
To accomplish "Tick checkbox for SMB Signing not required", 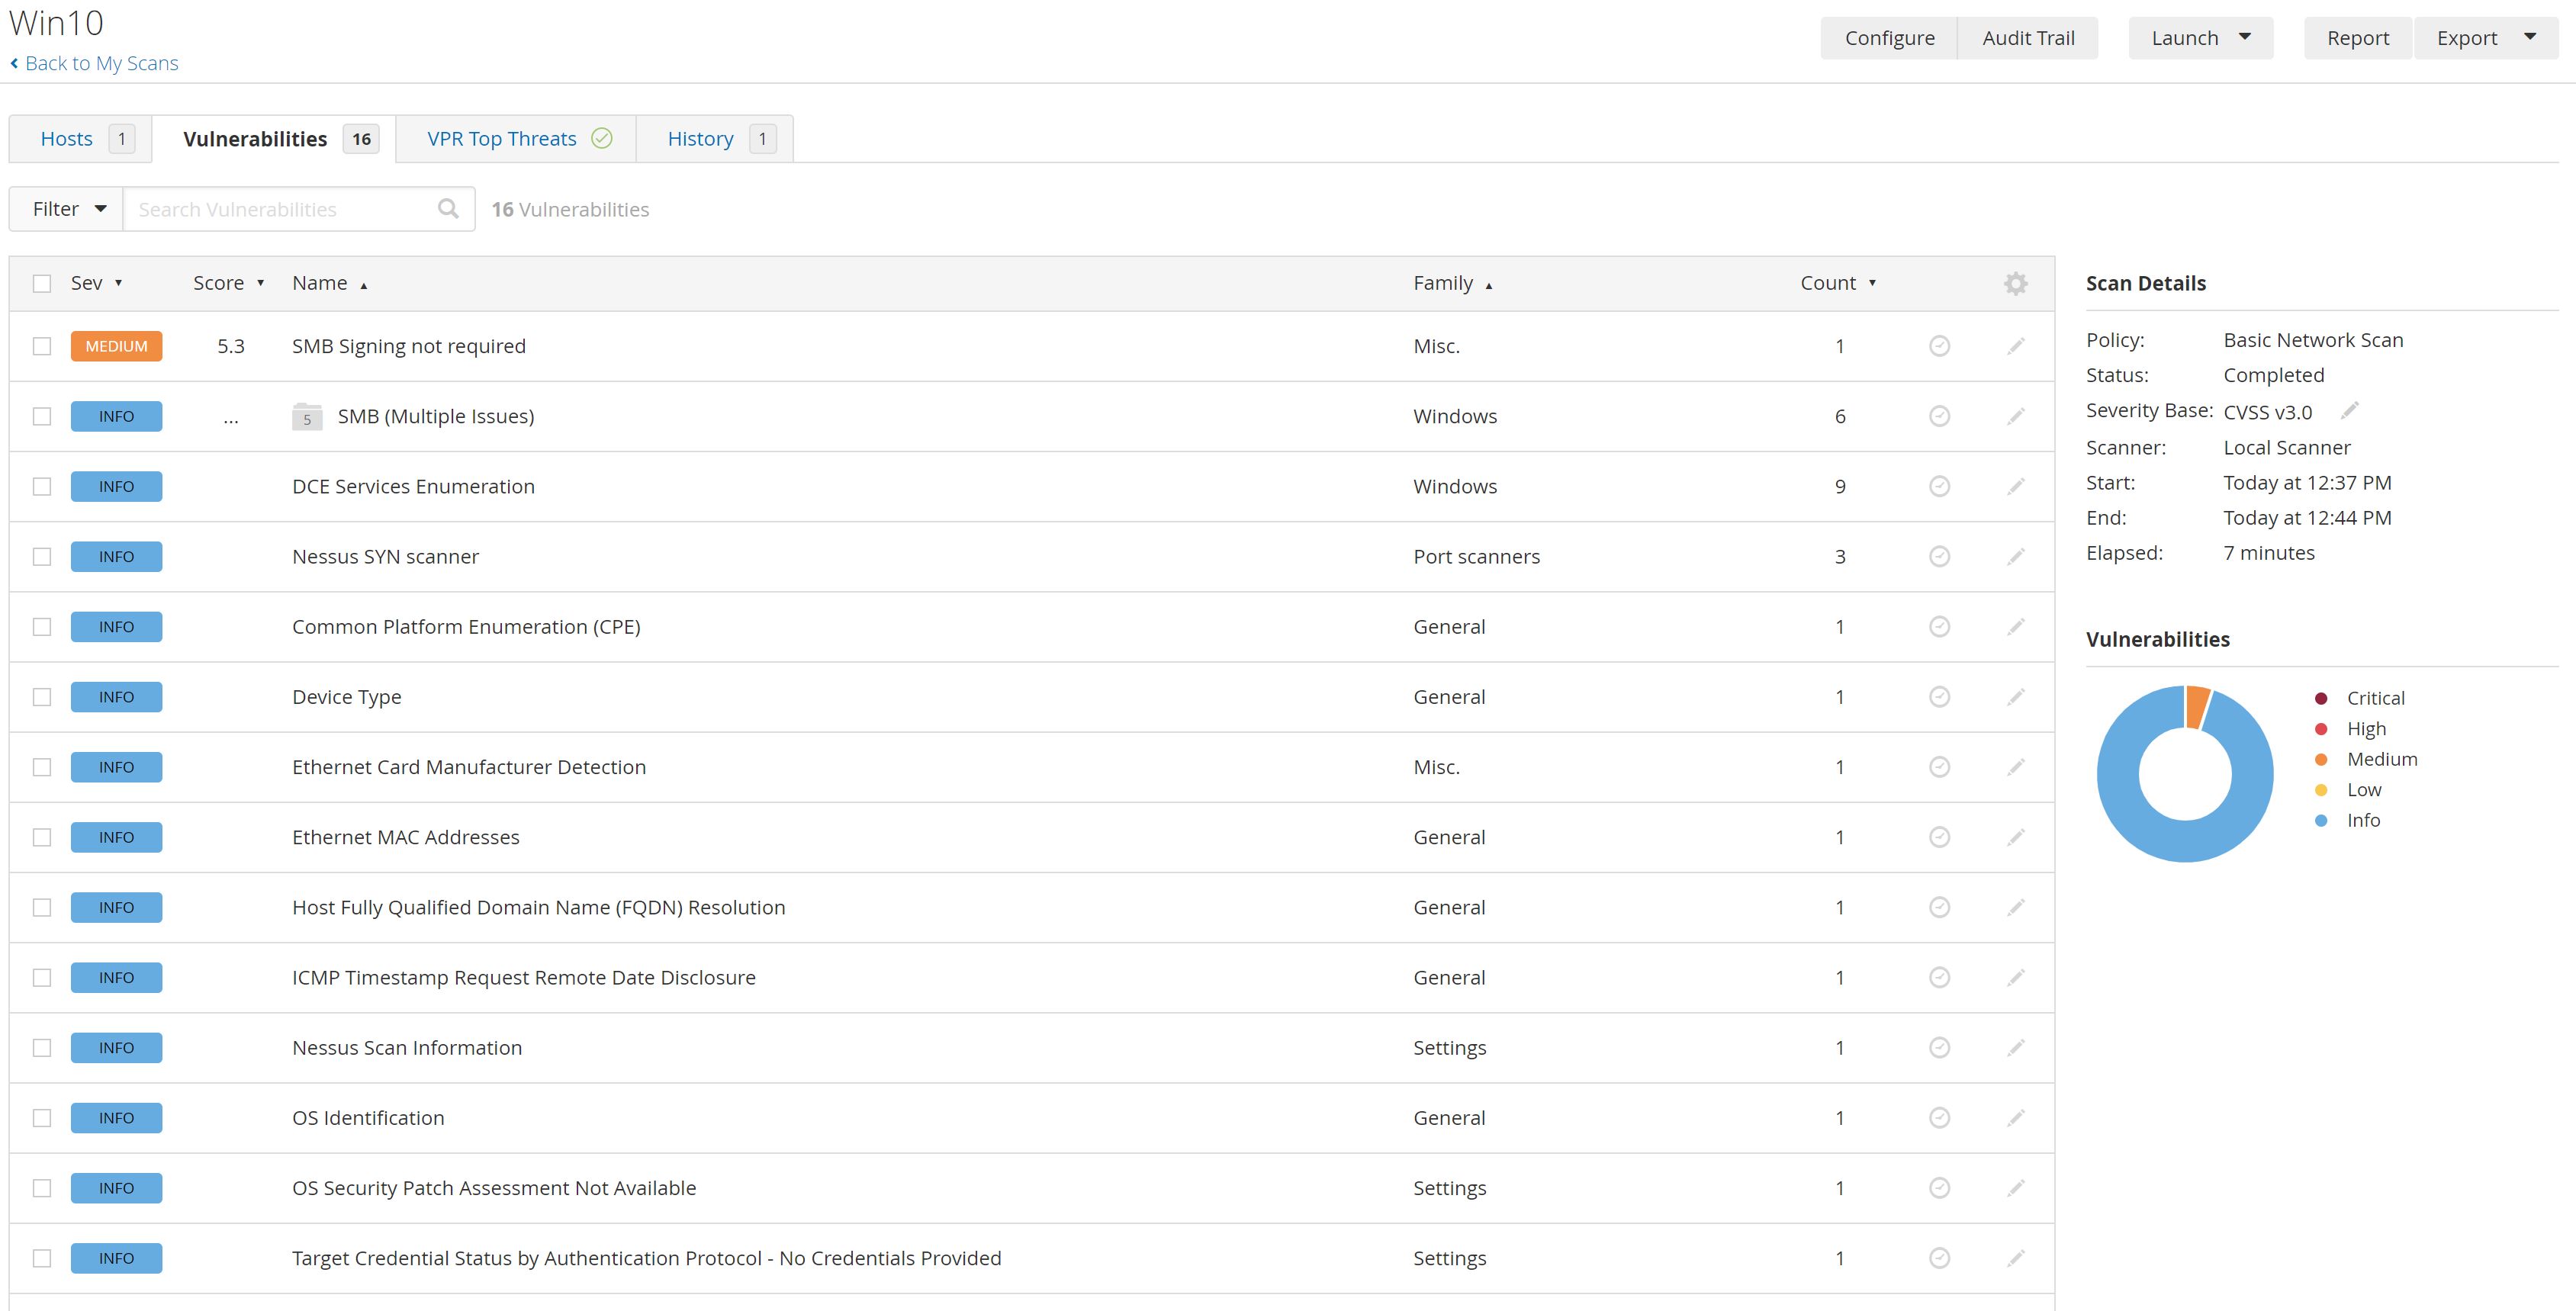I will 42,346.
